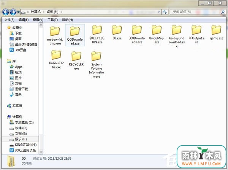
Task: Open recent pages dropdown next to Forward
Action: [x=18, y=12]
